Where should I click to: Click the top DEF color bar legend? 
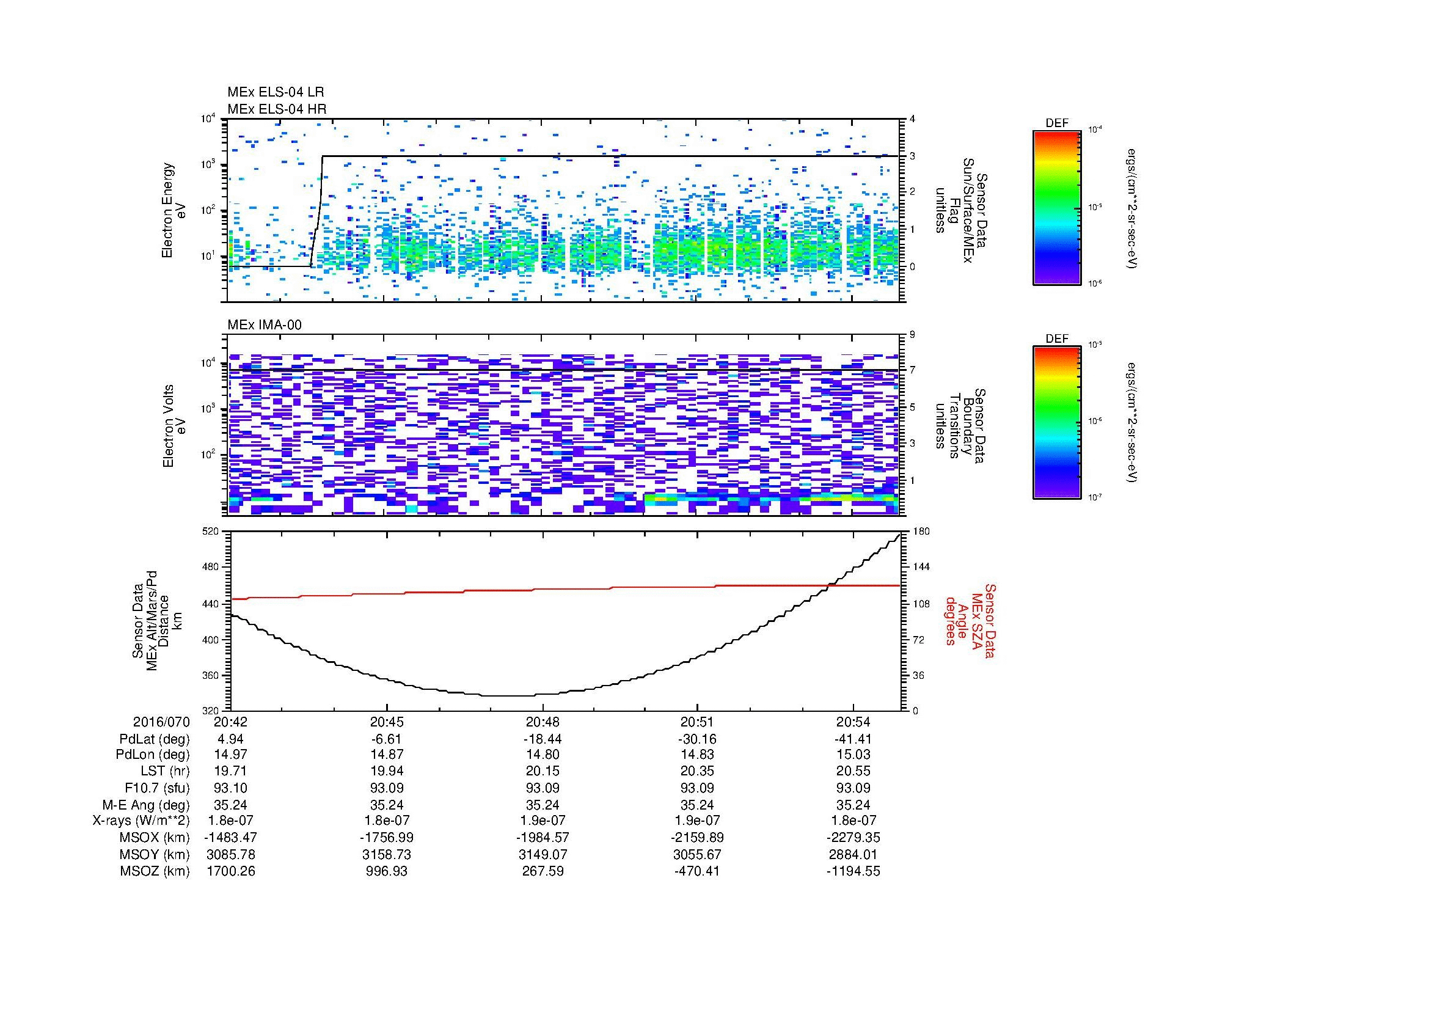tap(1057, 207)
